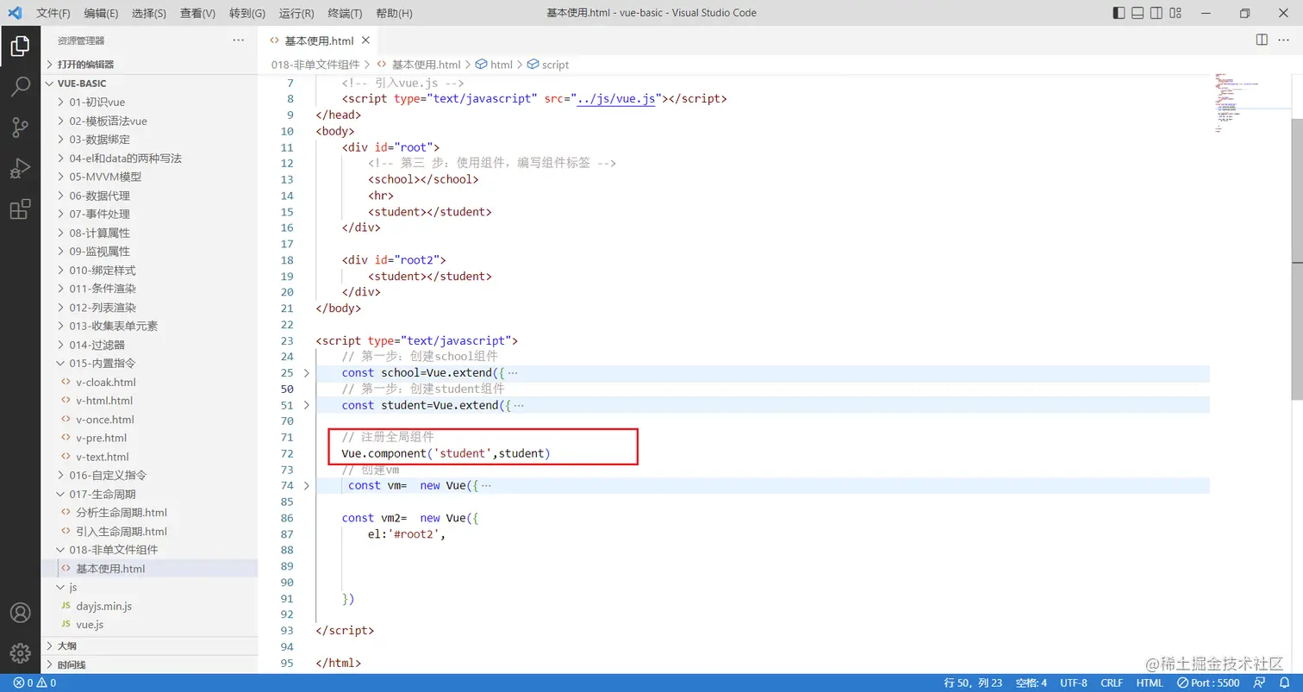
Task: Open the 查看(V) menu
Action: [x=197, y=13]
